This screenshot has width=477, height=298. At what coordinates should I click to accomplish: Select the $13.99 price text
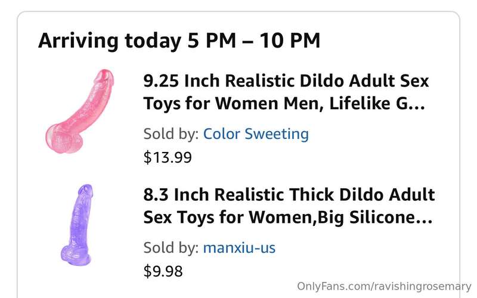coord(168,157)
